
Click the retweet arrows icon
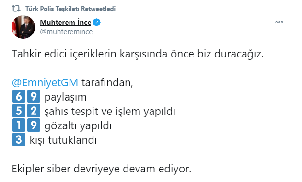pos(16,9)
